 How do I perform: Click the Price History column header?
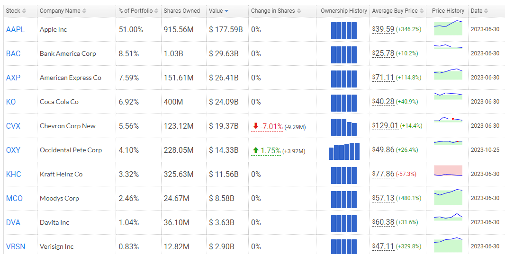click(x=447, y=11)
